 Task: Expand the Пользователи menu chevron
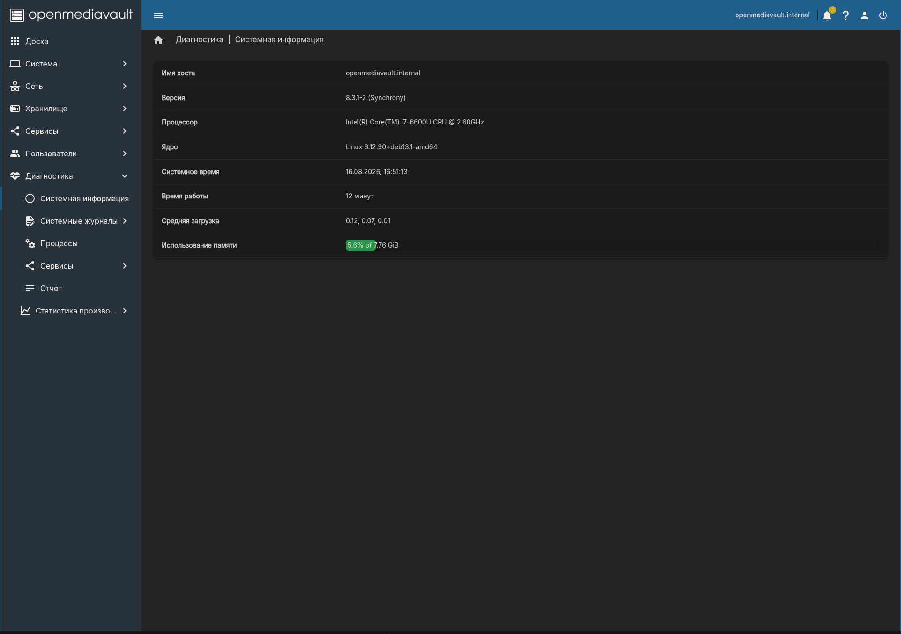point(125,153)
